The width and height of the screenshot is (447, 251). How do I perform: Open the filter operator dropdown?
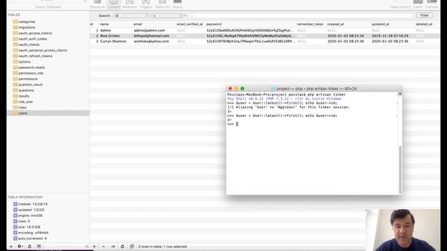point(167,15)
